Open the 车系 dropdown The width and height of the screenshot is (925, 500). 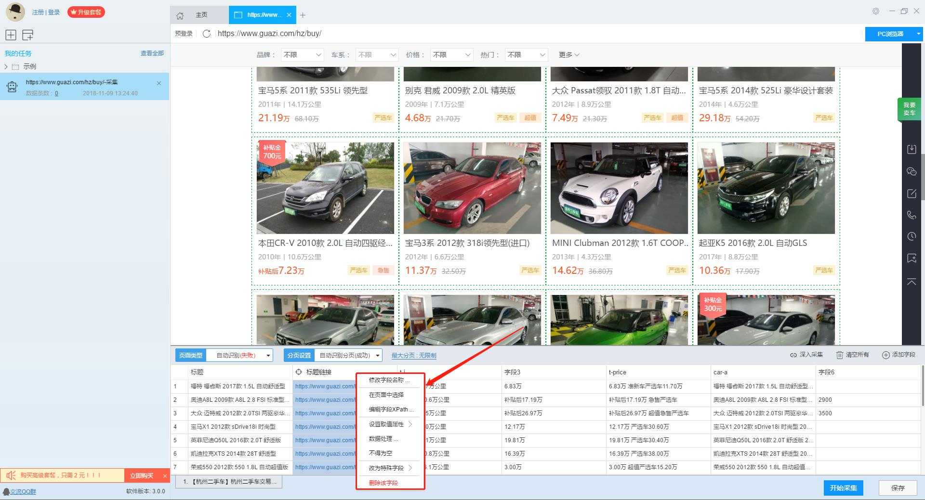click(x=376, y=55)
